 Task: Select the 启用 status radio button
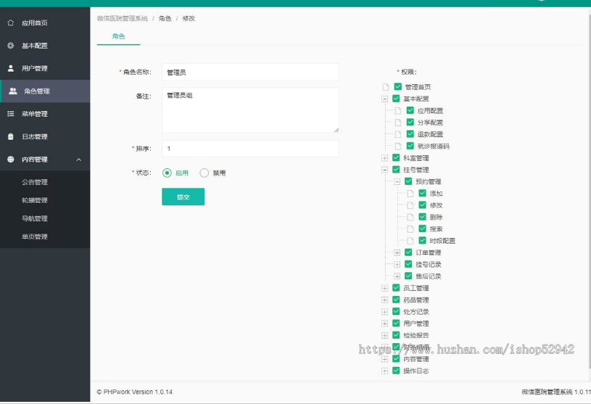pos(167,173)
